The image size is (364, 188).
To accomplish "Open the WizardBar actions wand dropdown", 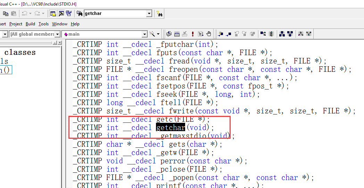I will click(158, 34).
